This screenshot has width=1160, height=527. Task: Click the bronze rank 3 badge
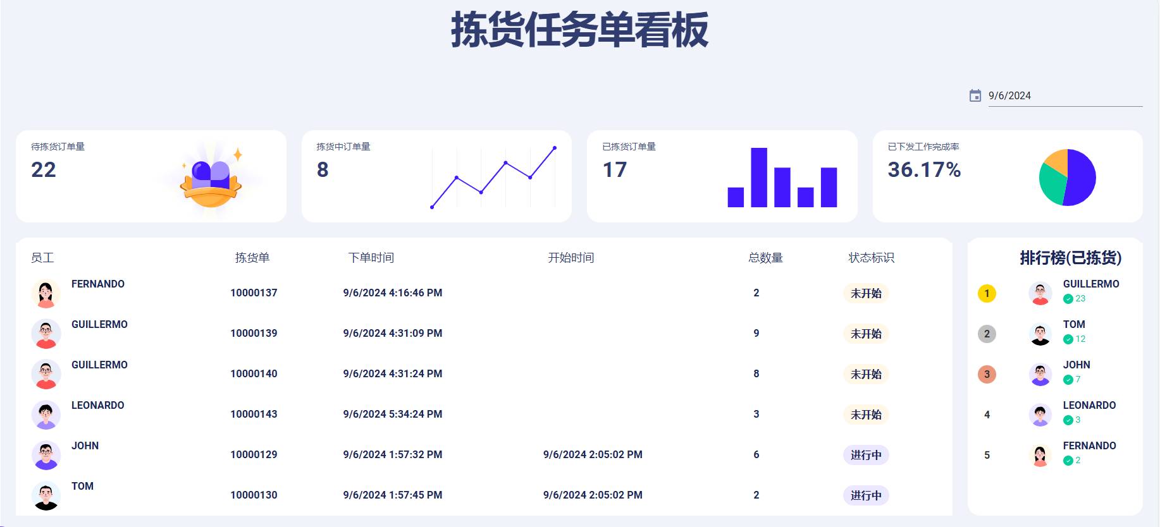point(987,374)
